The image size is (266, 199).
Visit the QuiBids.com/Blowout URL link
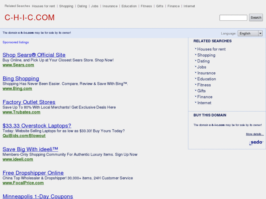pos(24,136)
